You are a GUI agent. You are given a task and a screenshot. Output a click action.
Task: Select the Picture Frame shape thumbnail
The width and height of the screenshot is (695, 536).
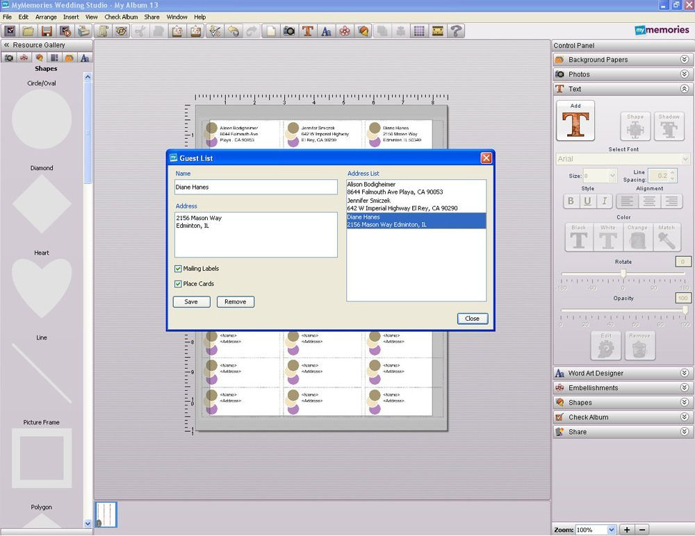point(42,458)
